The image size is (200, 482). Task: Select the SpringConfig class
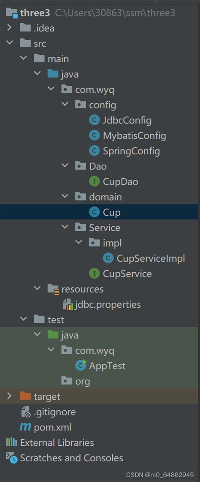pos(131,151)
